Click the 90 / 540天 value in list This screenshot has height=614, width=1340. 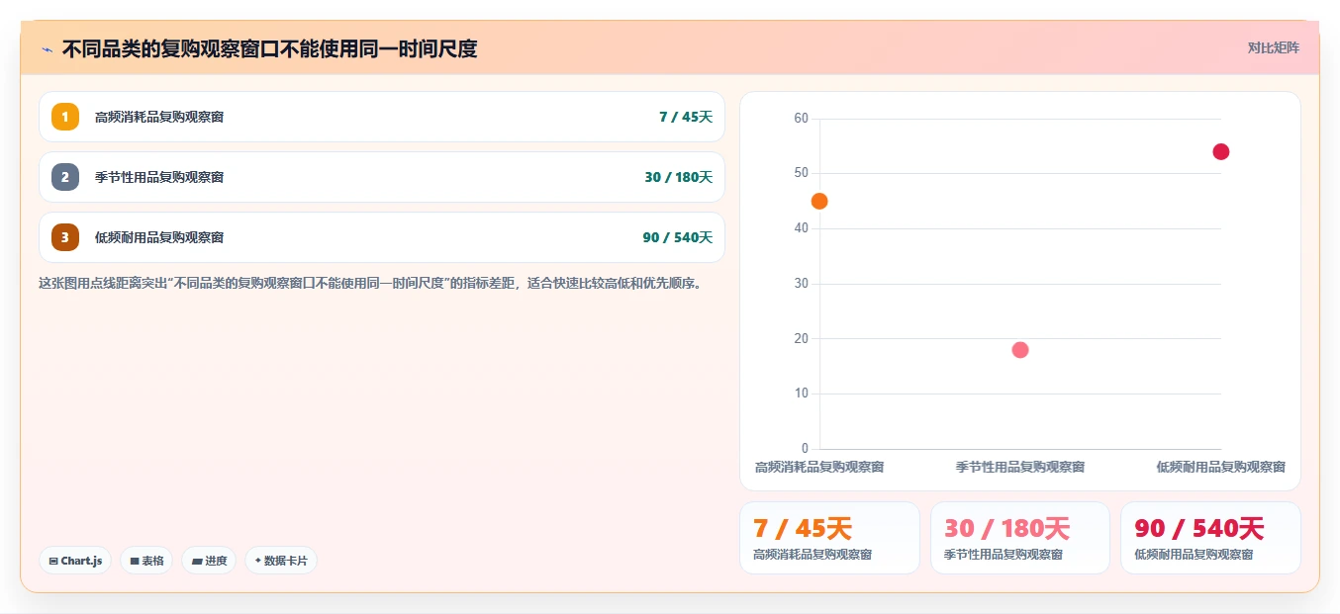(678, 237)
